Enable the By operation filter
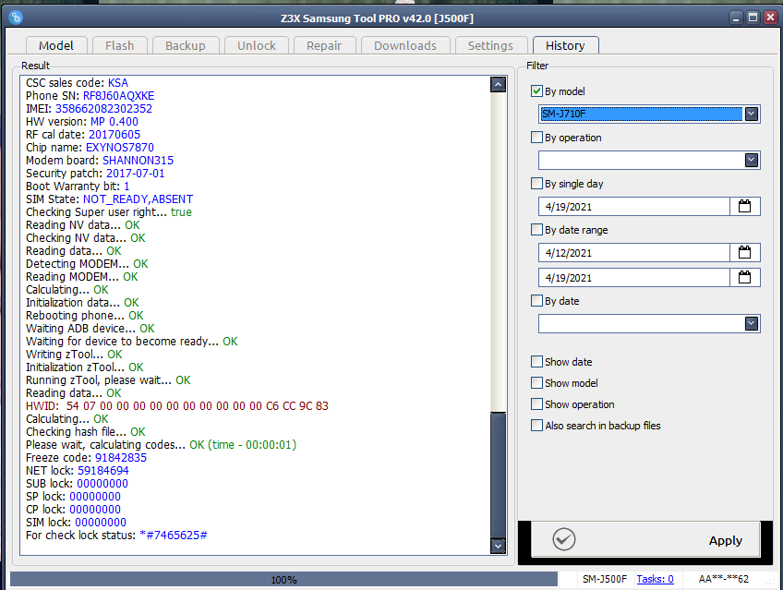Screen dimensions: 783x590 click(x=536, y=138)
